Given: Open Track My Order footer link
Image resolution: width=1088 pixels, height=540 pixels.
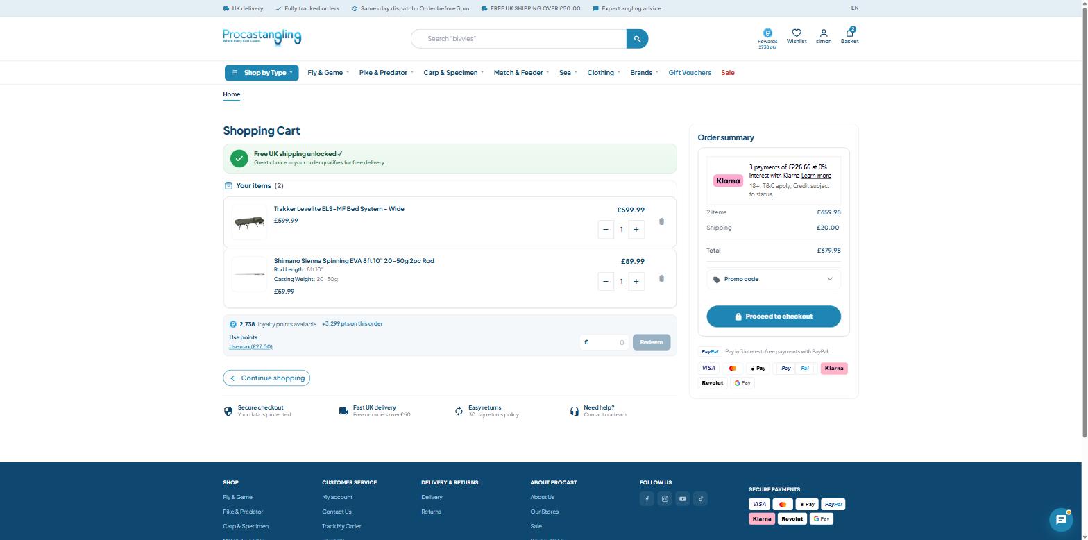Looking at the screenshot, I should (341, 527).
